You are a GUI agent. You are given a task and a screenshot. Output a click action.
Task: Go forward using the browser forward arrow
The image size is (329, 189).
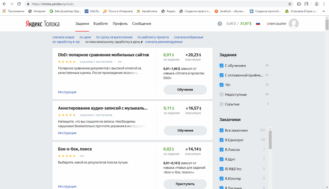12,4
